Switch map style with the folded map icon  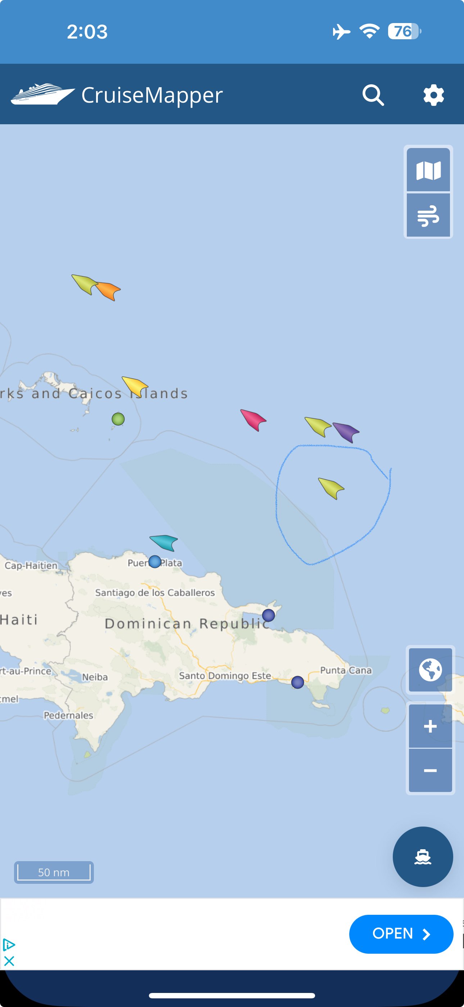tap(428, 170)
